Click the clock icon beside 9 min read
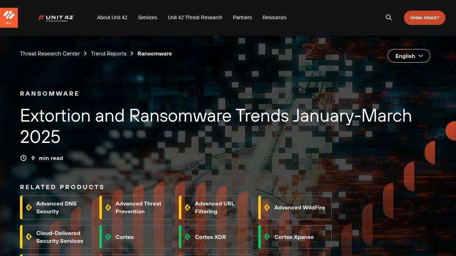 24,158
